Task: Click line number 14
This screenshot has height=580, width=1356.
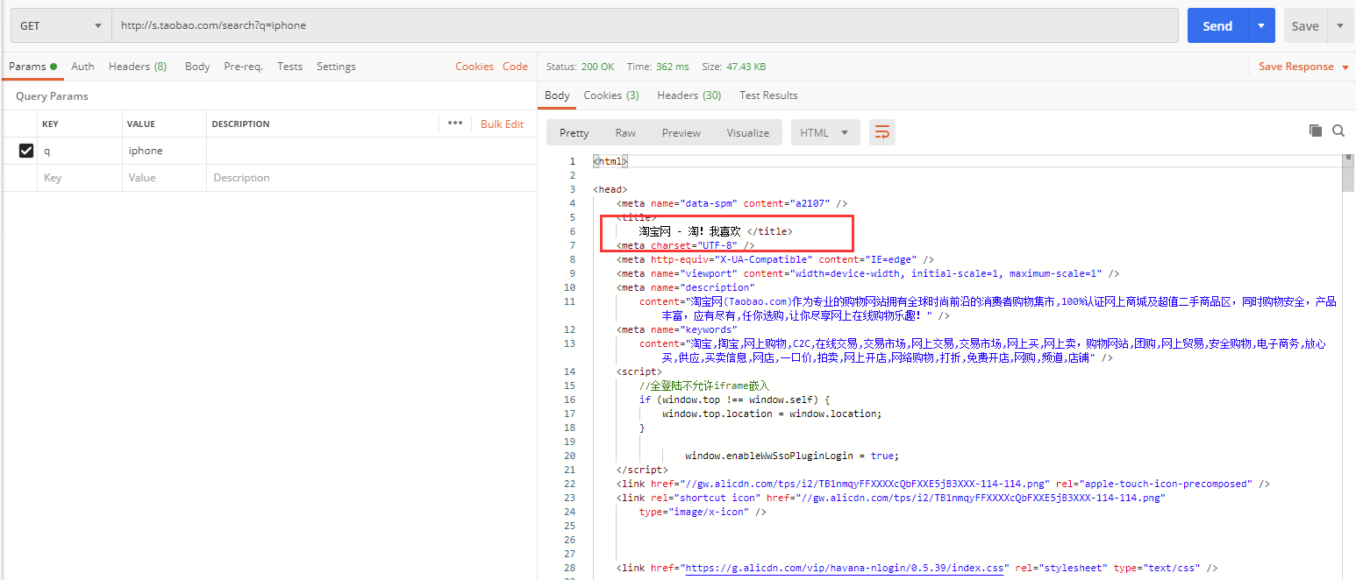Action: click(x=570, y=371)
